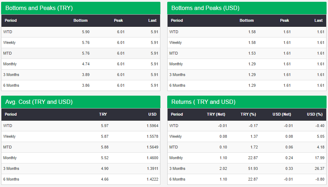Screen dimensions: 328x187
Task: Click the 1.5964 WTD average cost value
Action: (x=152, y=126)
